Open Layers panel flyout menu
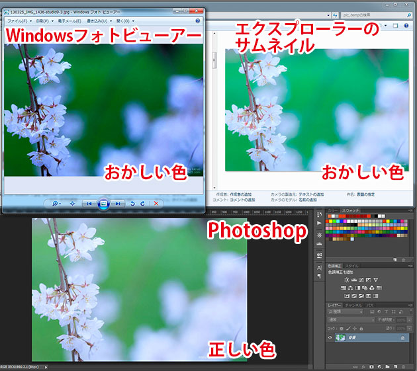The image size is (417, 371). pos(410,305)
